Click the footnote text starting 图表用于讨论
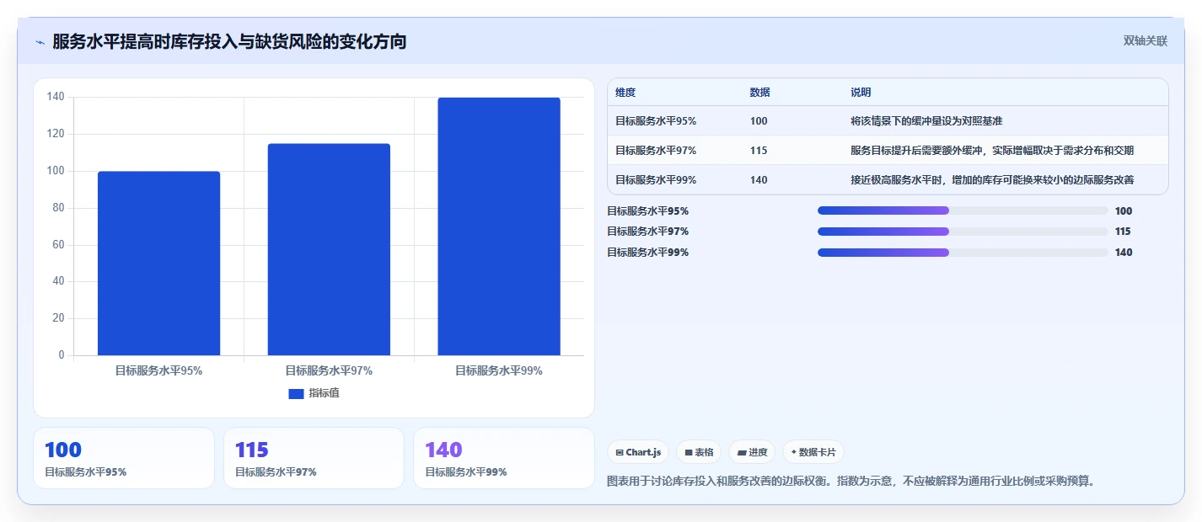 coord(851,482)
